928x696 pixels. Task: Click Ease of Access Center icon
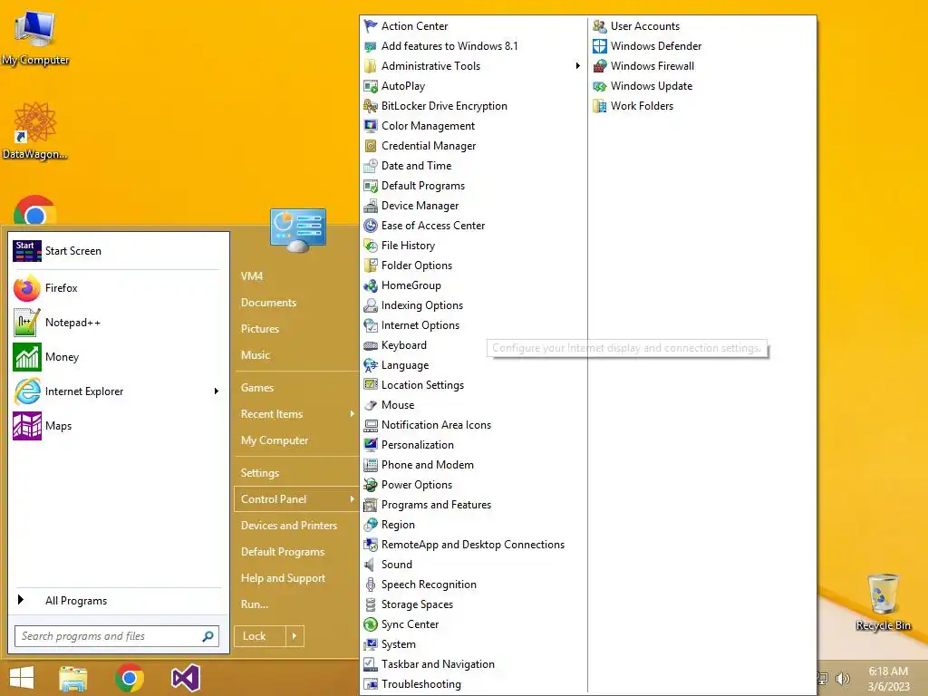371,226
